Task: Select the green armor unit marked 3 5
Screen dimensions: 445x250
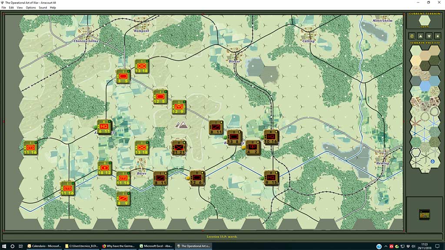Action: 123,76
